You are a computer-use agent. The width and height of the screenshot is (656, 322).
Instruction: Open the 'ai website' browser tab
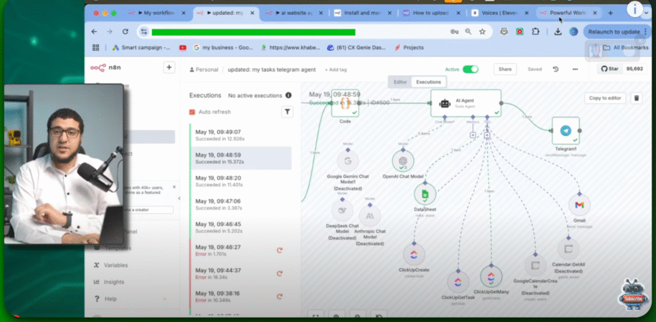(x=294, y=13)
